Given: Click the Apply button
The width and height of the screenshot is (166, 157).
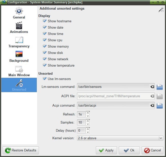Looking at the screenshot, I should pos(106,150).
